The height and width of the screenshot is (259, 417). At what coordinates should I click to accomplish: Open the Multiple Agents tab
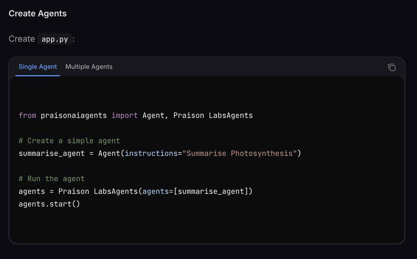coord(89,66)
